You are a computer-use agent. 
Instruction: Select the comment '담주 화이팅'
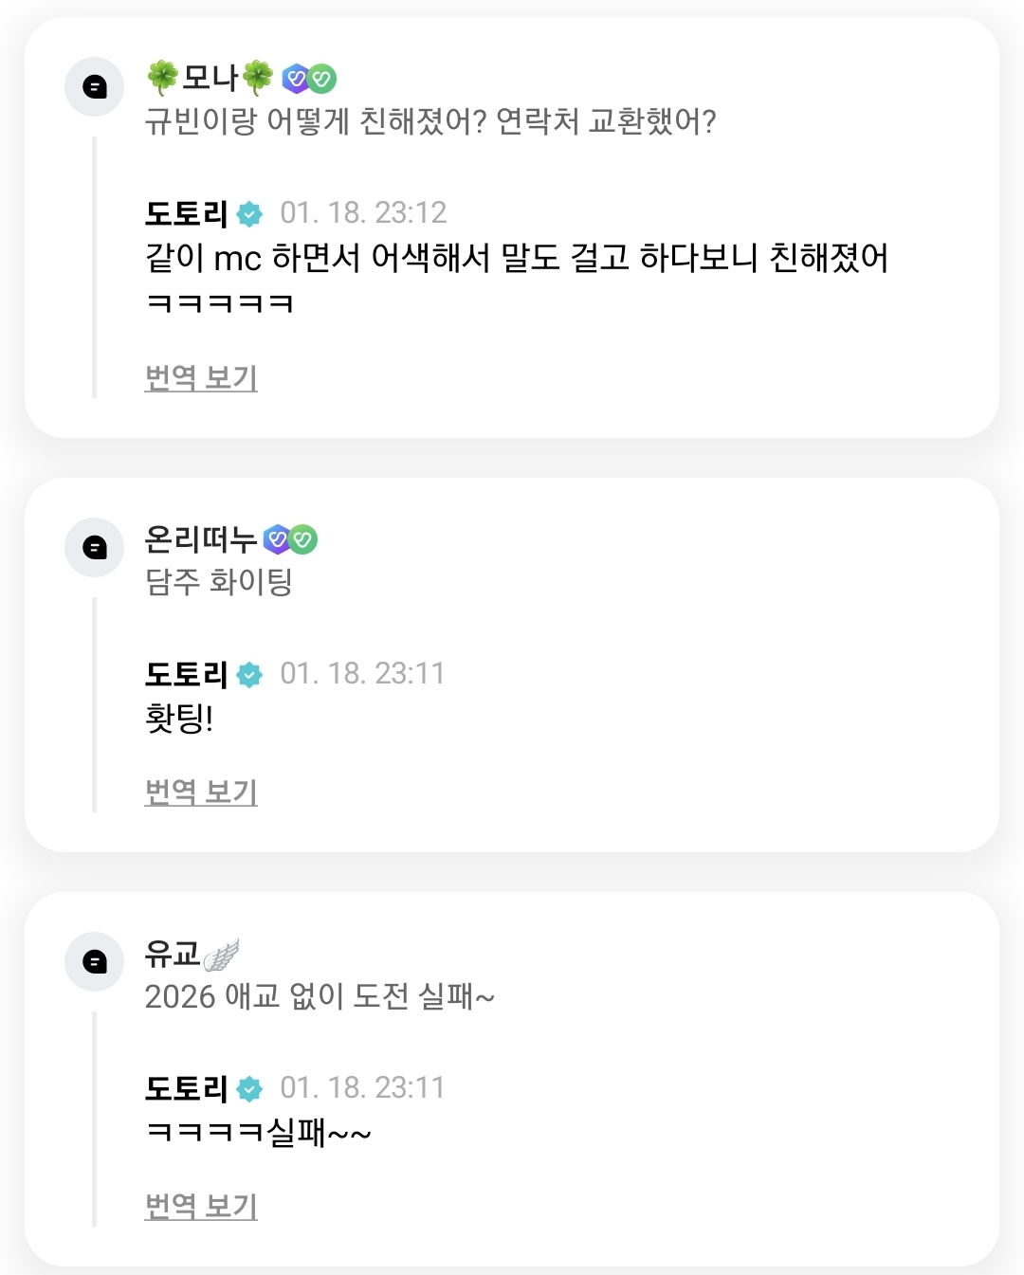click(x=218, y=582)
